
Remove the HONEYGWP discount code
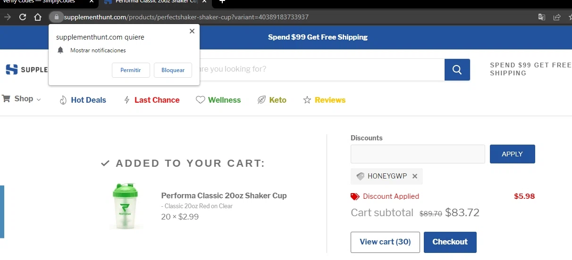coord(415,176)
